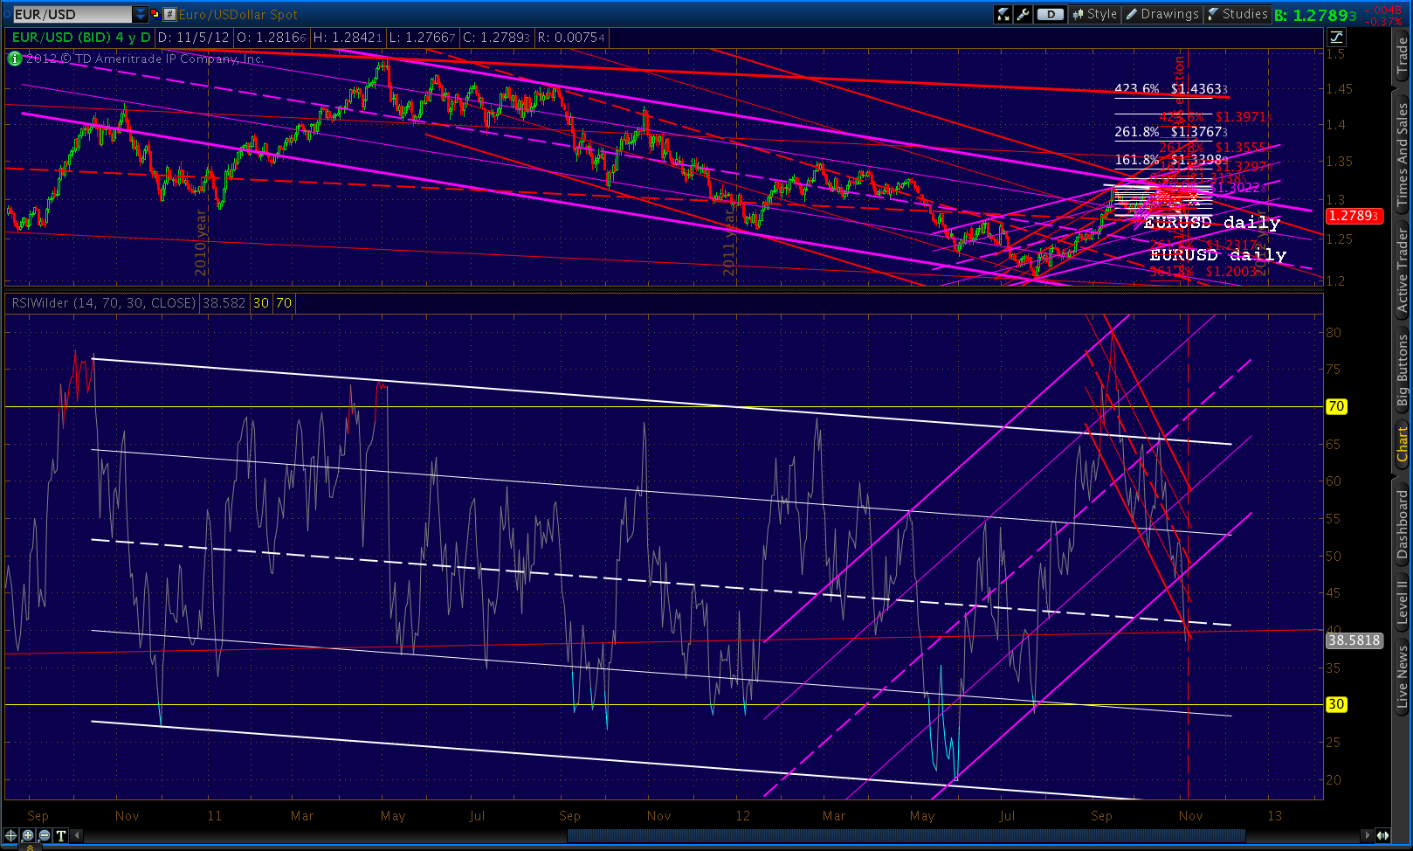Select the text note T tool
Image resolution: width=1413 pixels, height=851 pixels.
tap(61, 835)
